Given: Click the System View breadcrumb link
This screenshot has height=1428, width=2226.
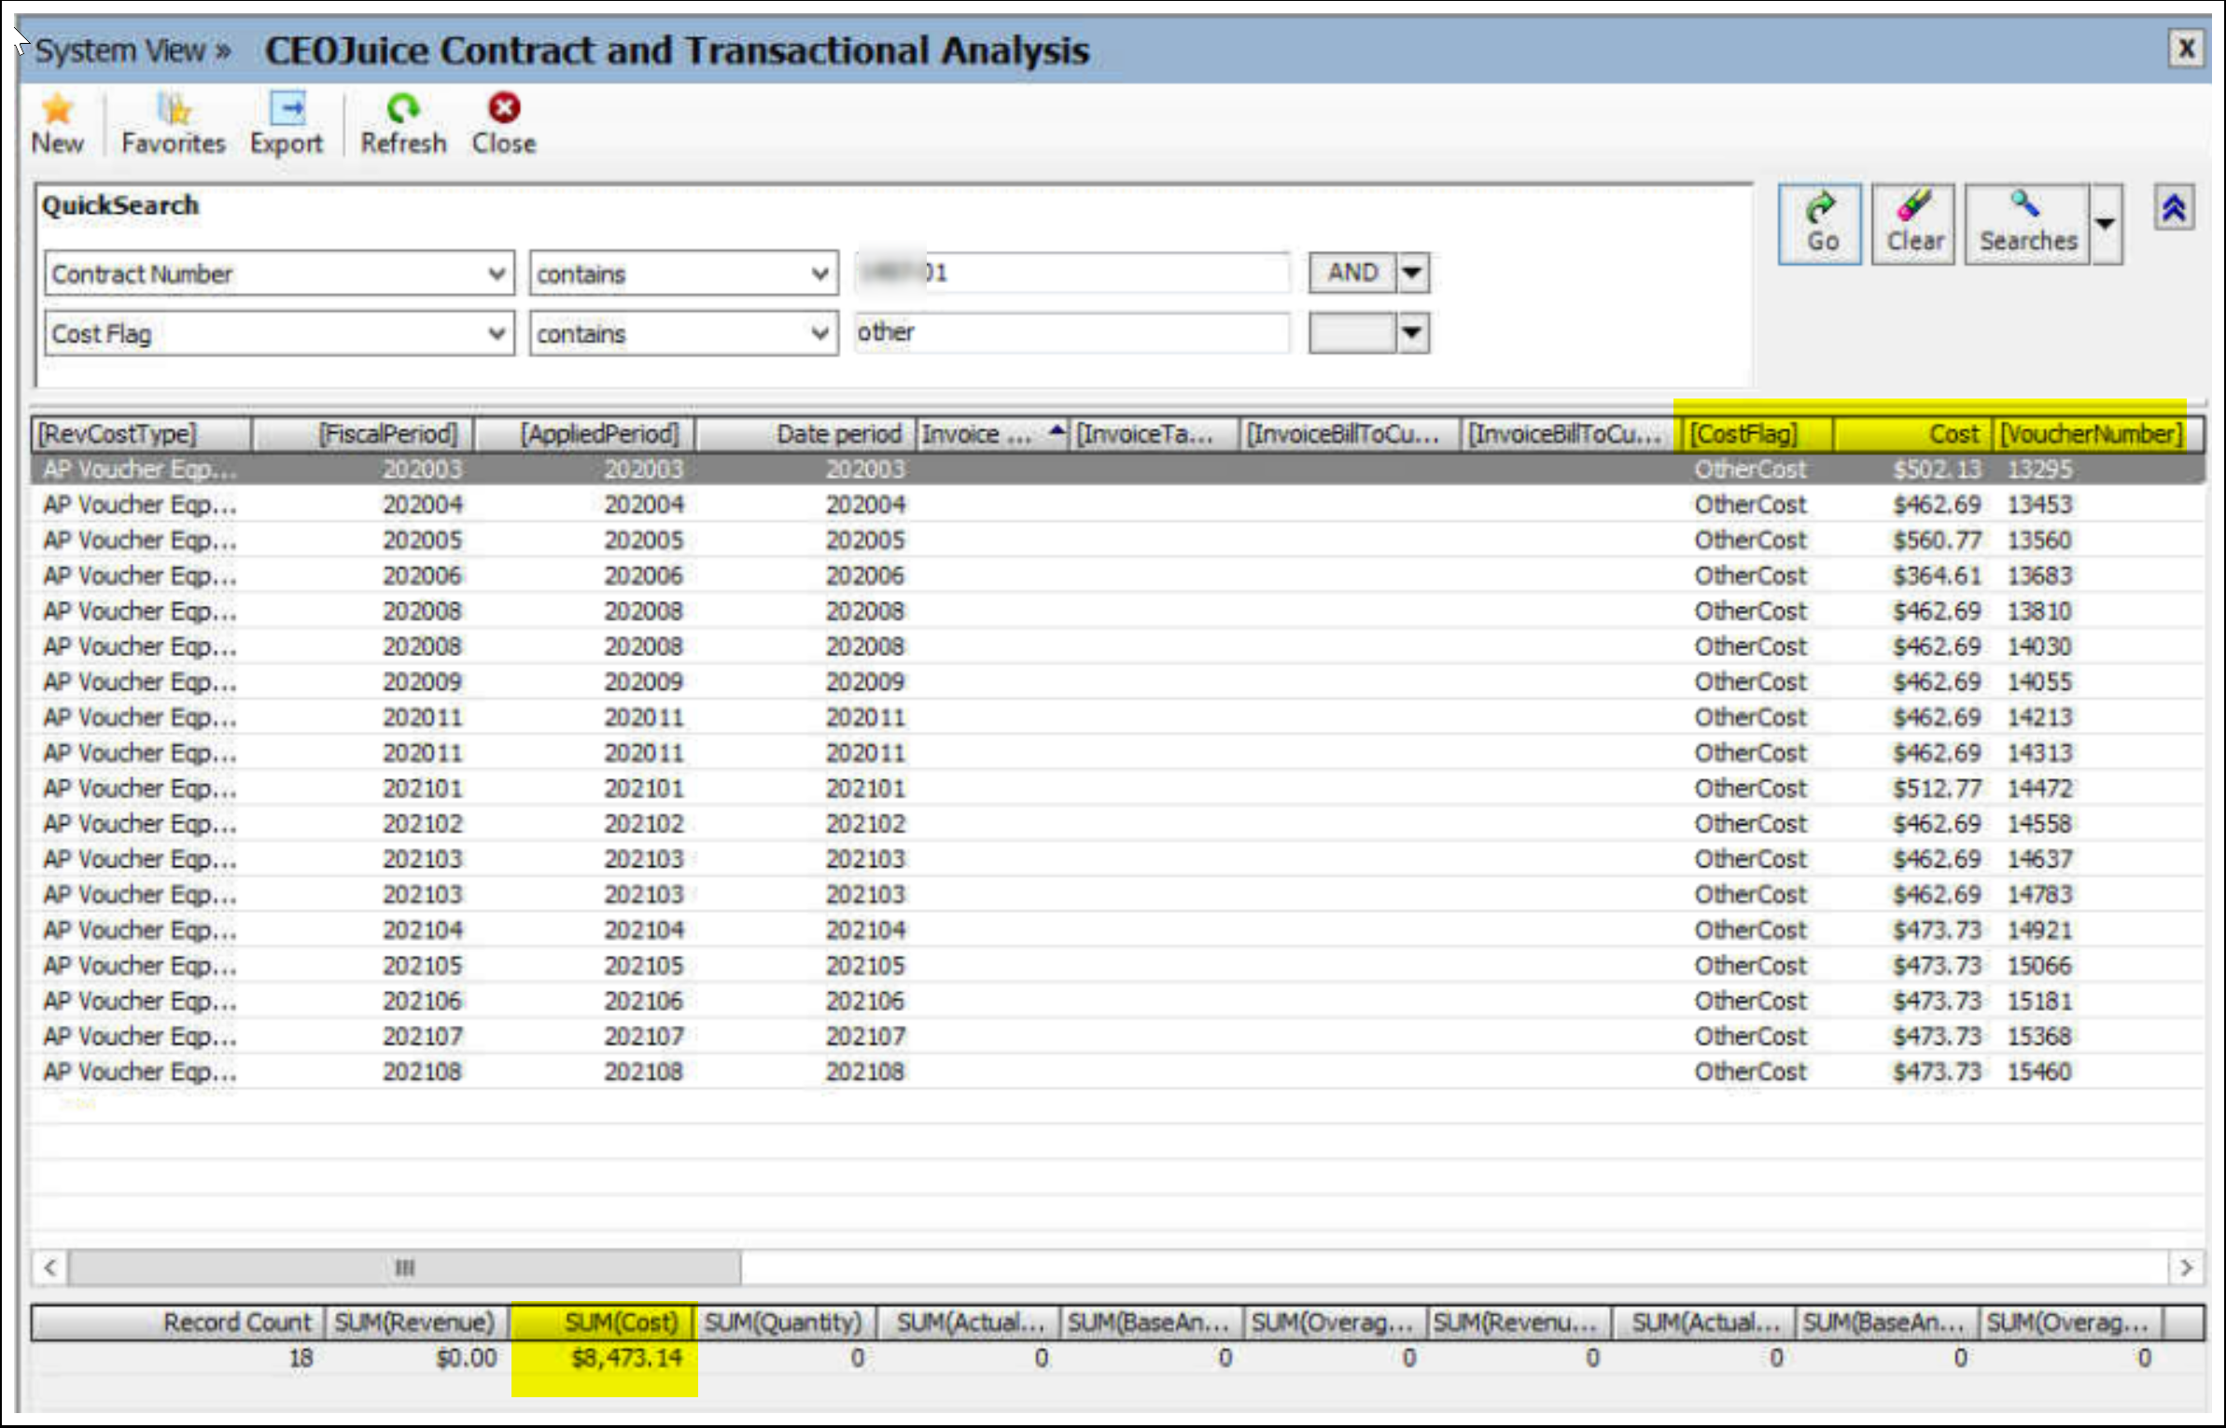Looking at the screenshot, I should coord(133,50).
